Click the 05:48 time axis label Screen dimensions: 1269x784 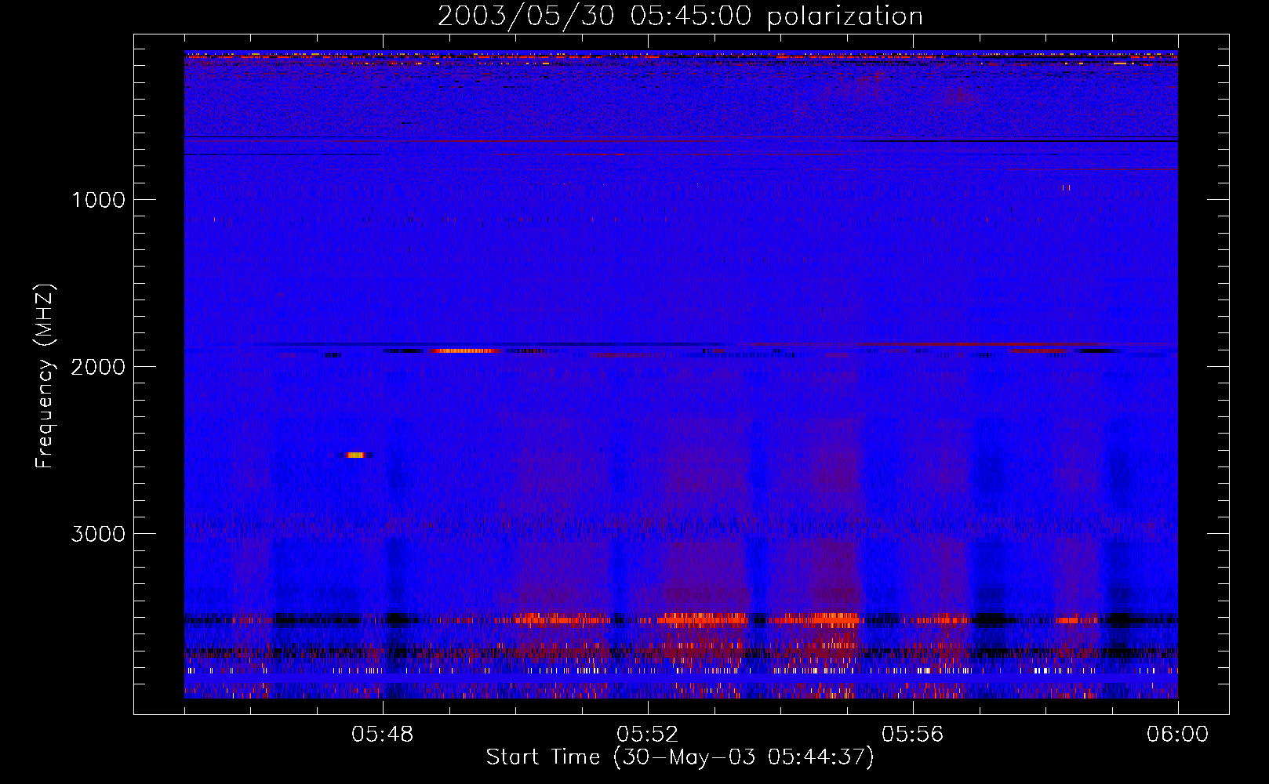point(383,735)
